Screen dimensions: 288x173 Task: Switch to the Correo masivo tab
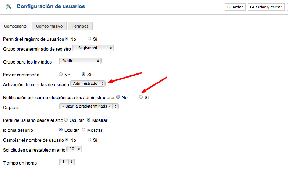pyautogui.click(x=49, y=26)
